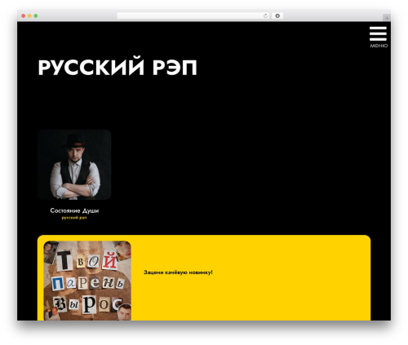Click the РУССКИЙ РЭП page heading
This screenshot has height=345, width=408.
pyautogui.click(x=118, y=67)
